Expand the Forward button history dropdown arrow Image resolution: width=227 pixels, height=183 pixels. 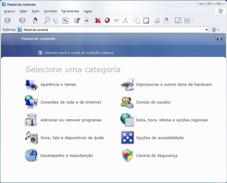[29, 21]
